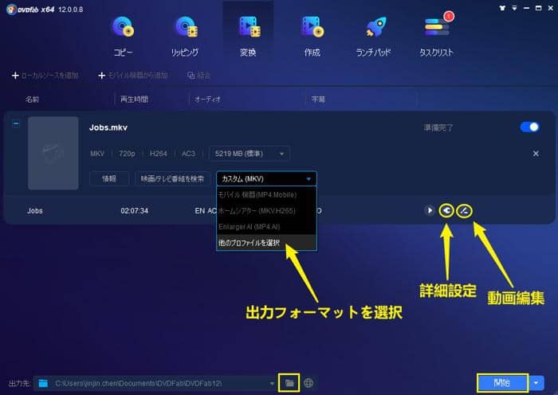558x395 pixels.
Task: Select 他のプロファイルを選択 option
Action: (x=266, y=242)
